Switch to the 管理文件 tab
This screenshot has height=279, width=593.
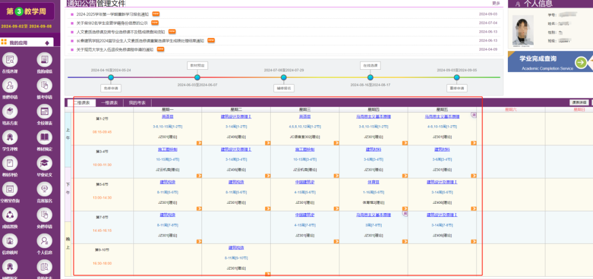pos(111,4)
